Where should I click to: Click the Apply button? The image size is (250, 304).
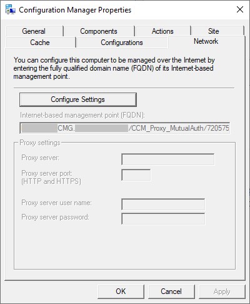(x=222, y=291)
